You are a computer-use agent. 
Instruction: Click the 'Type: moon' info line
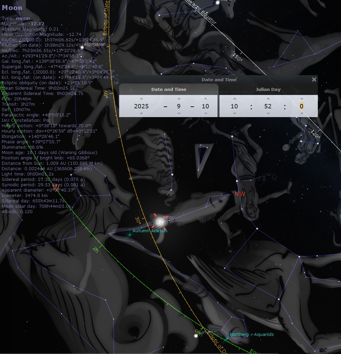pos(16,18)
